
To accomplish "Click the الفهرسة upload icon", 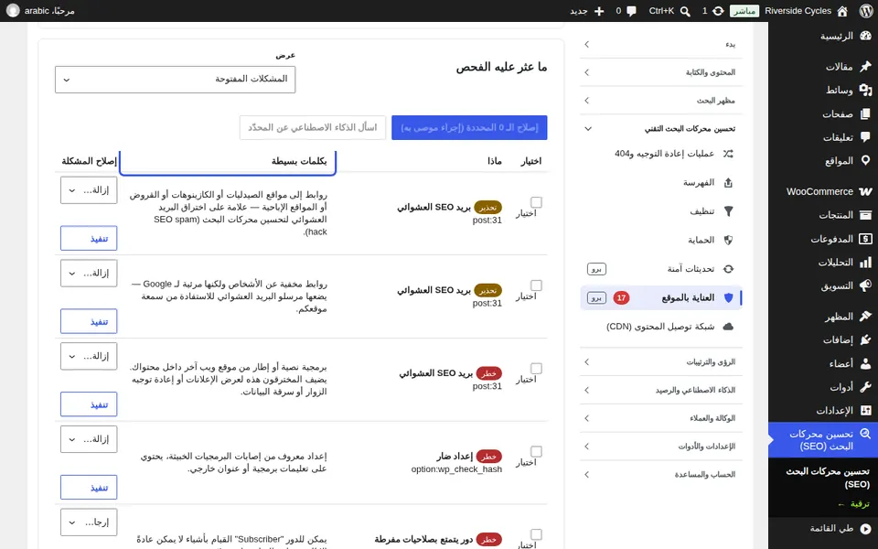I will [728, 183].
